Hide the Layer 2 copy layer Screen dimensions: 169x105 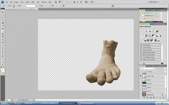point(141,76)
